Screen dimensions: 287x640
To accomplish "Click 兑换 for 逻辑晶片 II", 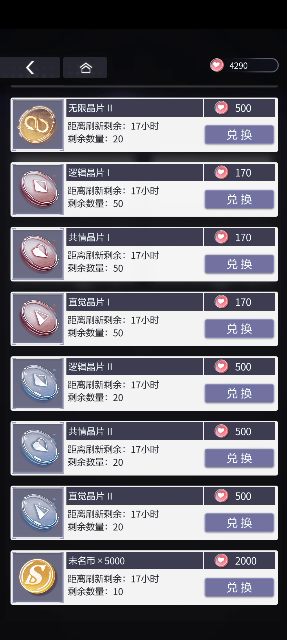I will tap(239, 393).
